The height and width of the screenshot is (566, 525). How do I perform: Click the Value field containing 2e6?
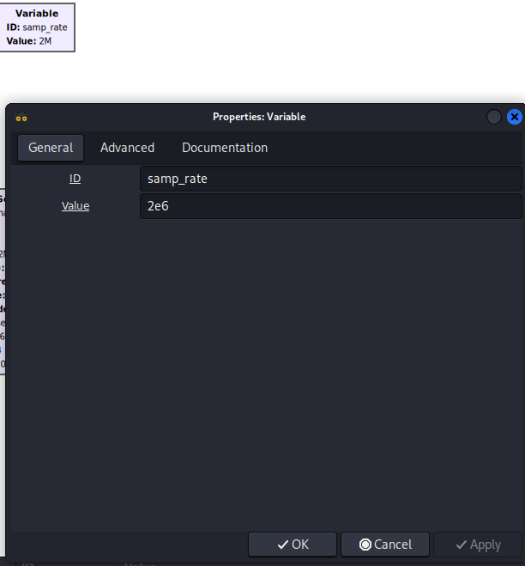(x=330, y=206)
